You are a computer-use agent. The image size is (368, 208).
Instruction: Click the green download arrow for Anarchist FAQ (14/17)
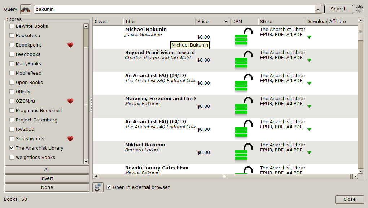[x=309, y=129]
